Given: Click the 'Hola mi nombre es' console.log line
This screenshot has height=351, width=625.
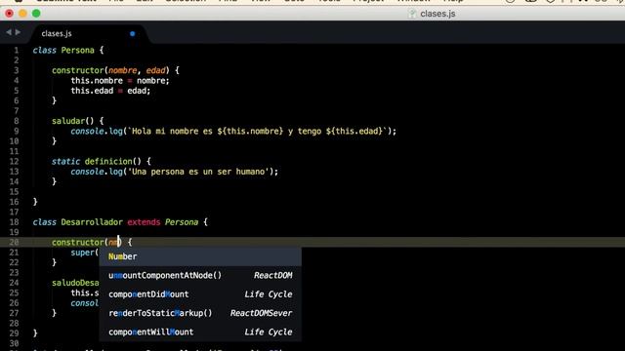Looking at the screenshot, I should click(x=233, y=132).
